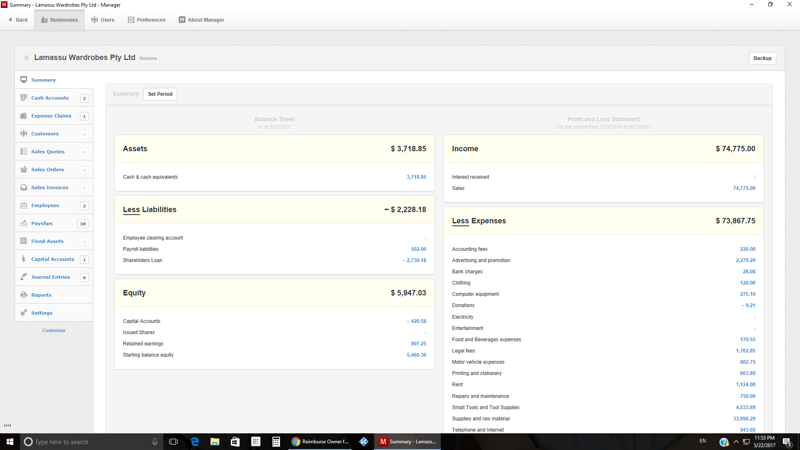
Task: Open Capital Accounts equity amount
Action: 416,321
